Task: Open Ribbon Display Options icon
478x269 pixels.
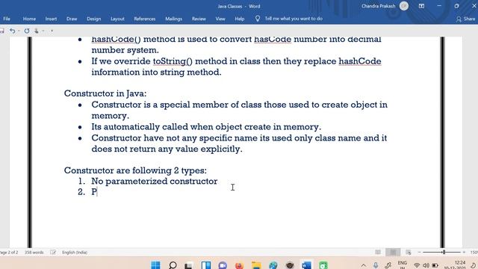Action: pyautogui.click(x=421, y=6)
